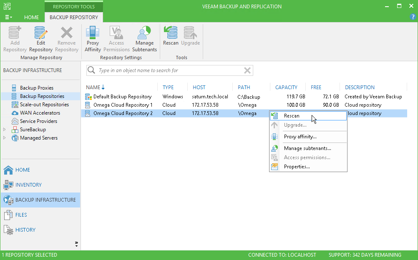Sort by the Type column header

pyautogui.click(x=168, y=87)
